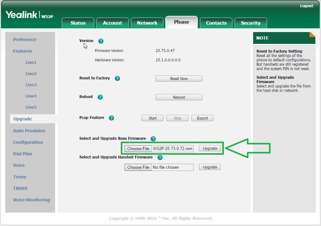Open Voice settings in the sidebar

tap(19, 165)
